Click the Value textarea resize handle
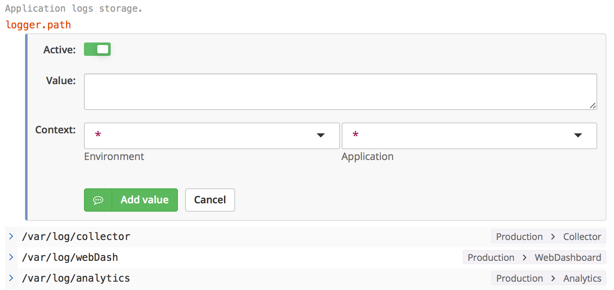This screenshot has height=290, width=614. click(x=593, y=106)
